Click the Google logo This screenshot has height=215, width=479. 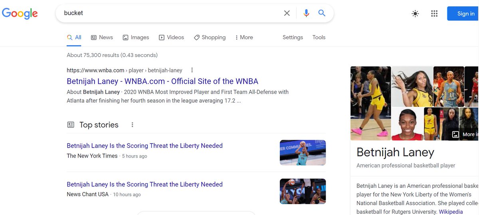(x=20, y=13)
